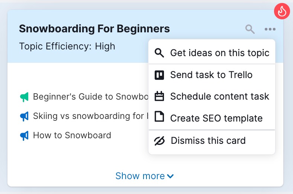This screenshot has height=194, width=293.
Task: Click the Show more link text
Action: [x=140, y=176]
